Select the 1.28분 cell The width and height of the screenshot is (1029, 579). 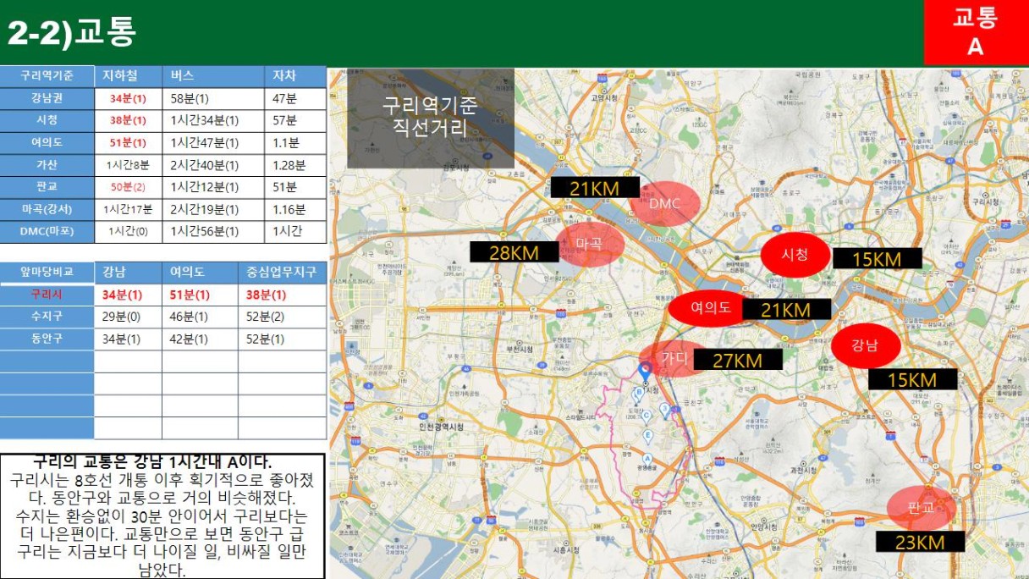tap(295, 164)
